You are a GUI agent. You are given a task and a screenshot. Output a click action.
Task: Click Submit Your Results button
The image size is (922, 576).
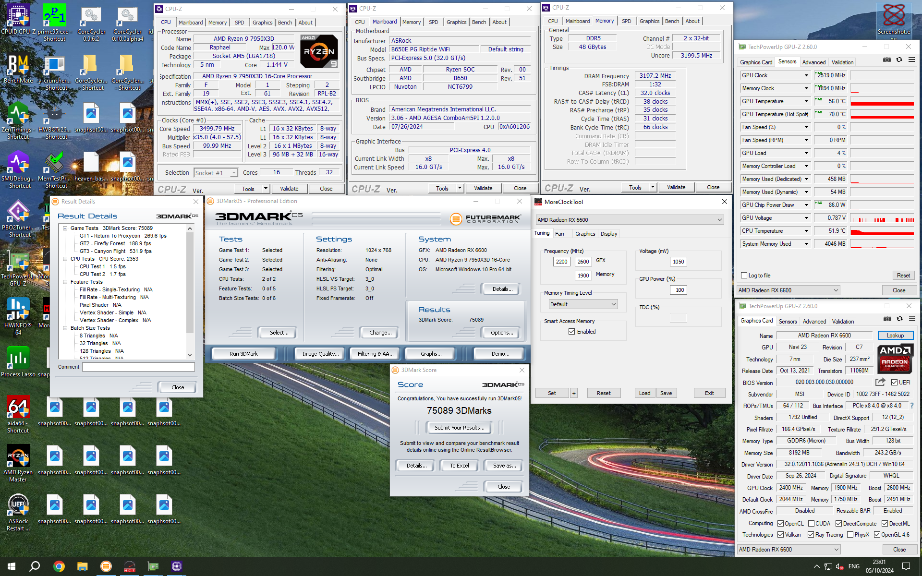point(459,428)
